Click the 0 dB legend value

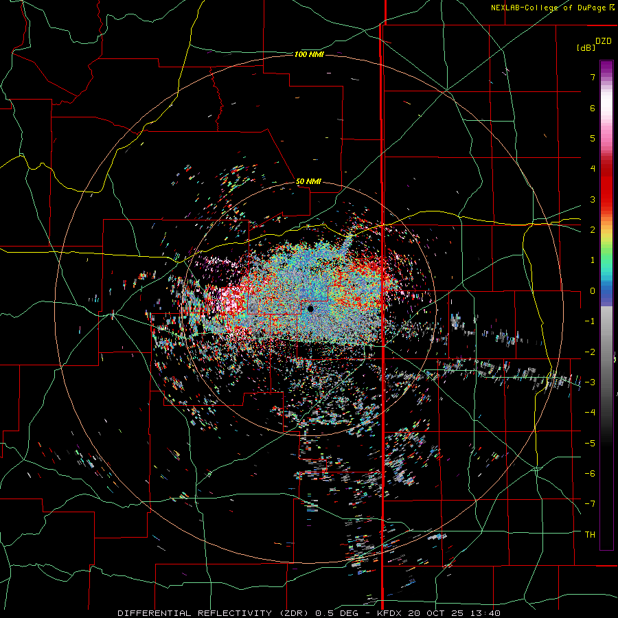(593, 291)
